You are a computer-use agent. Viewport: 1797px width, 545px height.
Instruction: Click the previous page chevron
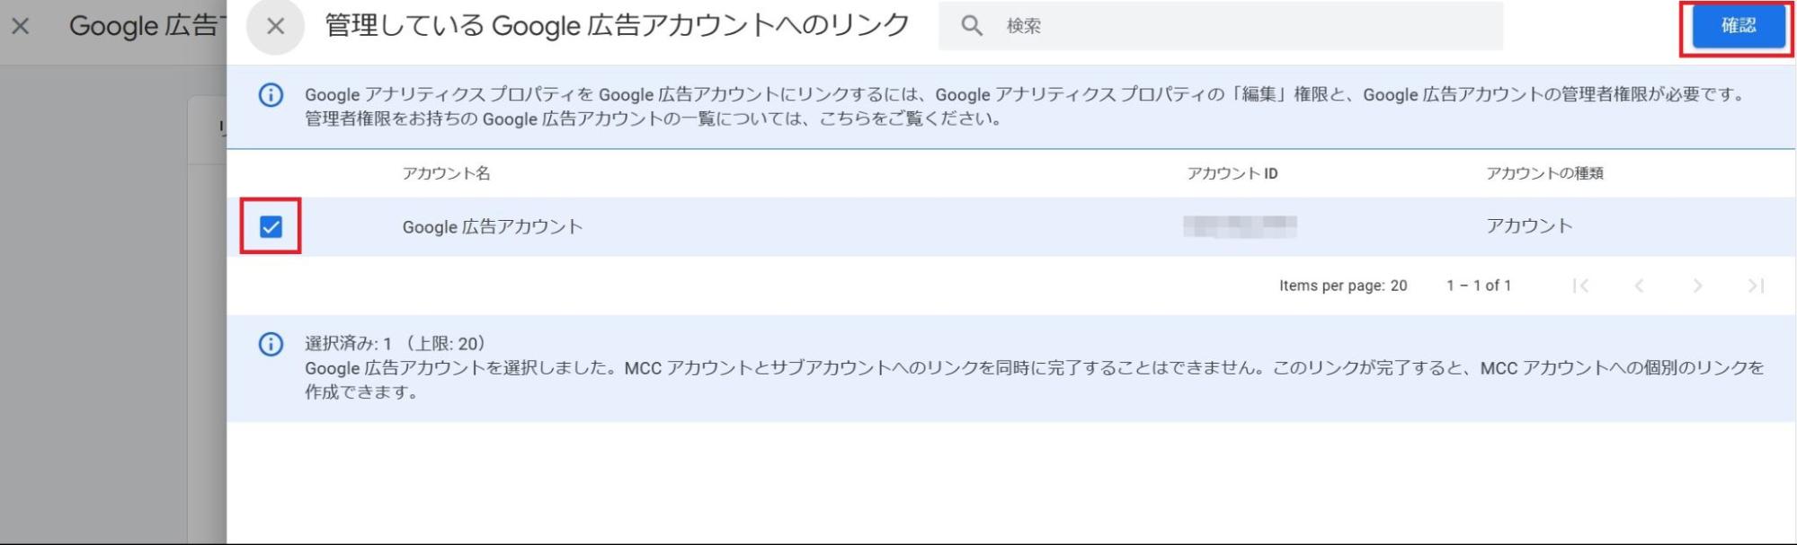[x=1639, y=285]
